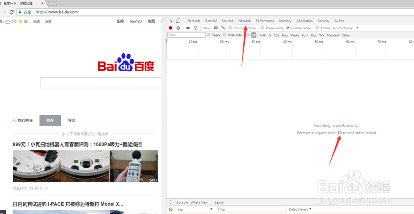Click the browser reload icon
The height and width of the screenshot is (214, 414).
(11, 12)
